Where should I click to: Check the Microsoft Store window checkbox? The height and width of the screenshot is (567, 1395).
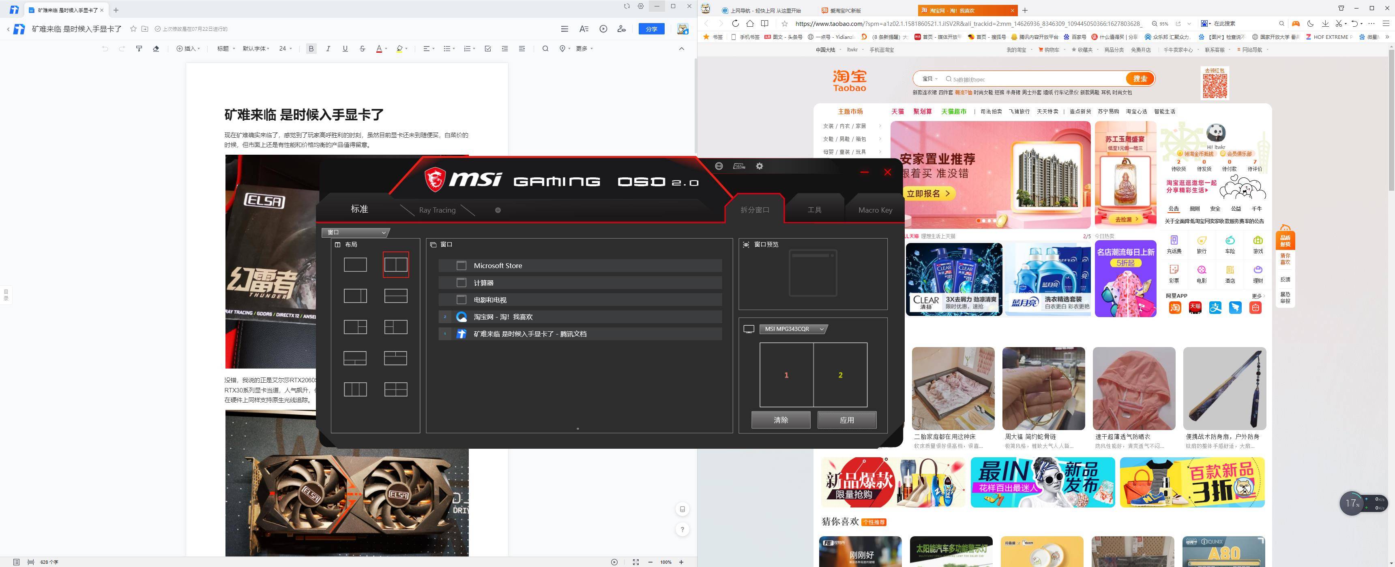[461, 266]
